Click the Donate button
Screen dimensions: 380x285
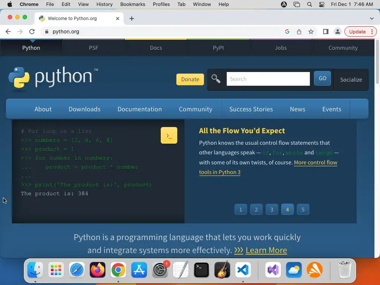[190, 79]
